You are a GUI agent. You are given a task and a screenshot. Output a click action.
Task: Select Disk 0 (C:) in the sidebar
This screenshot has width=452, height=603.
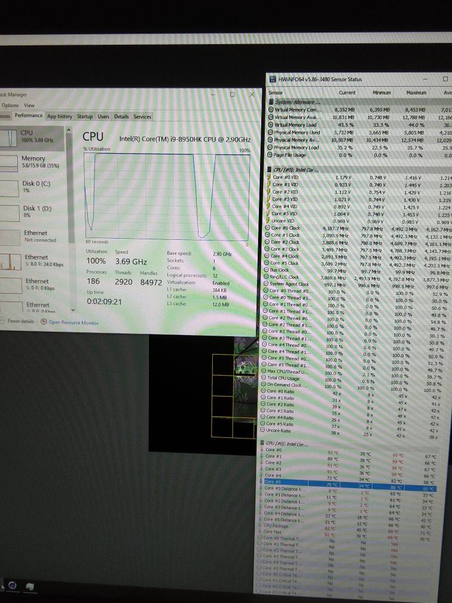pyautogui.click(x=33, y=187)
